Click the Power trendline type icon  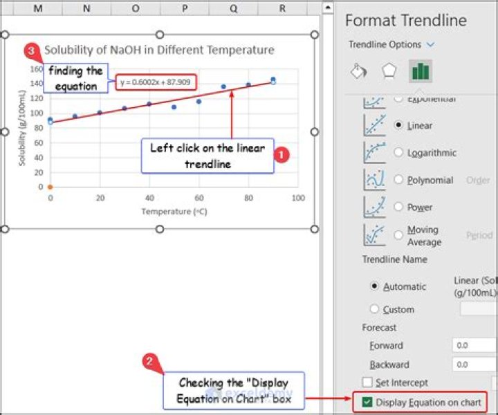pos(375,207)
